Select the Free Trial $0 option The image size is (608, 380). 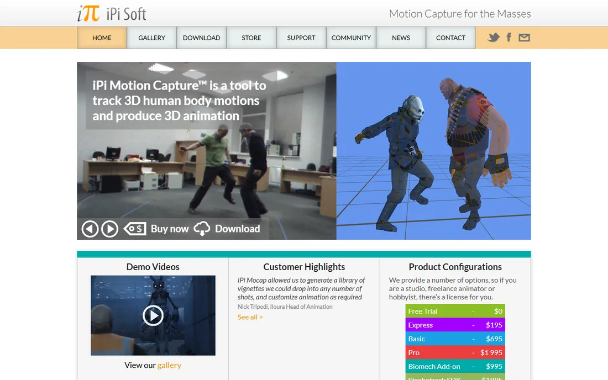[x=455, y=311]
